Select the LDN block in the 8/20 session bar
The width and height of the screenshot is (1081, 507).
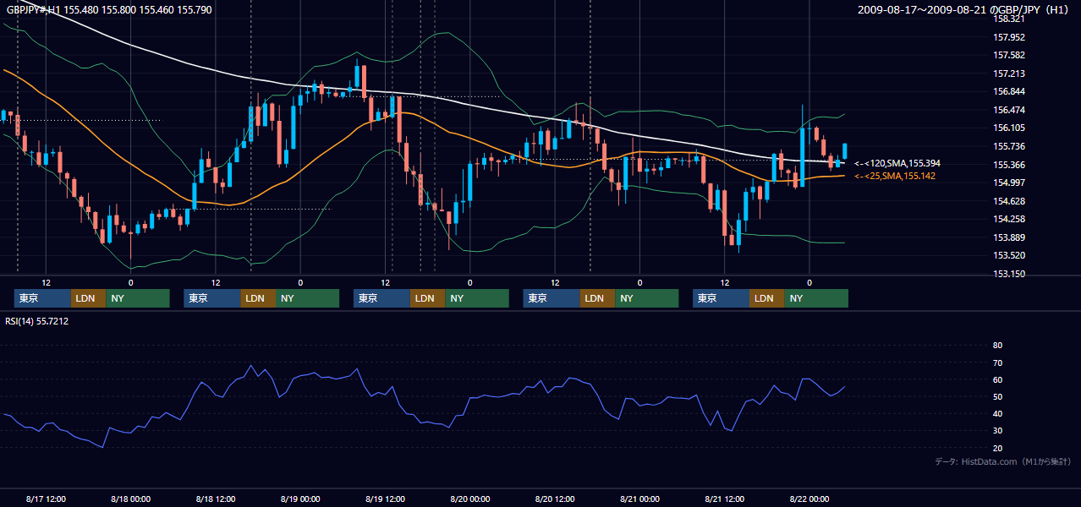point(597,298)
